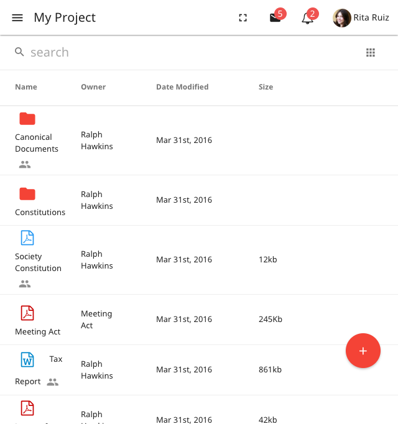398x424 pixels.
Task: Click the Constitutions folder icon
Action: 27,194
